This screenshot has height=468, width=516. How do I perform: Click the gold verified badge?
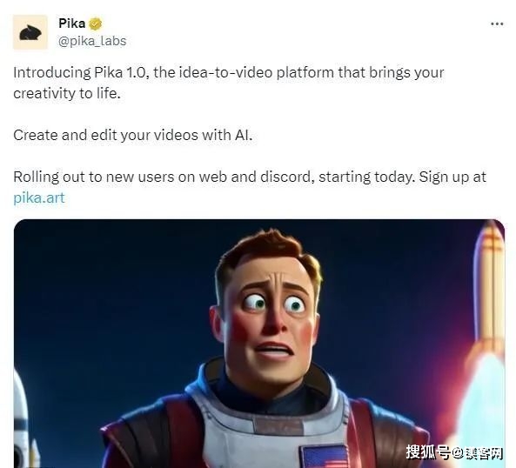(x=96, y=23)
